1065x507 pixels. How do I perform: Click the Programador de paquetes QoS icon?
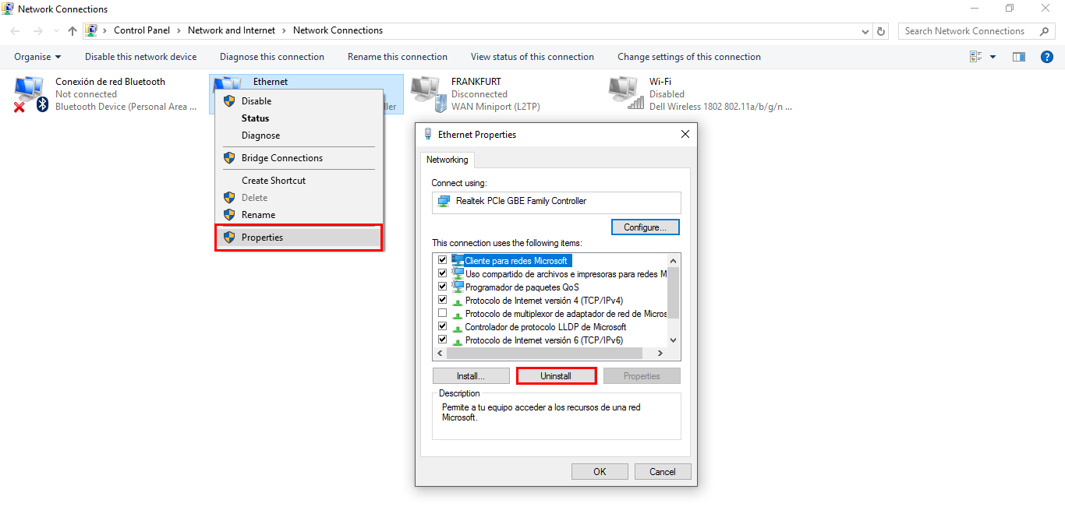[x=458, y=287]
